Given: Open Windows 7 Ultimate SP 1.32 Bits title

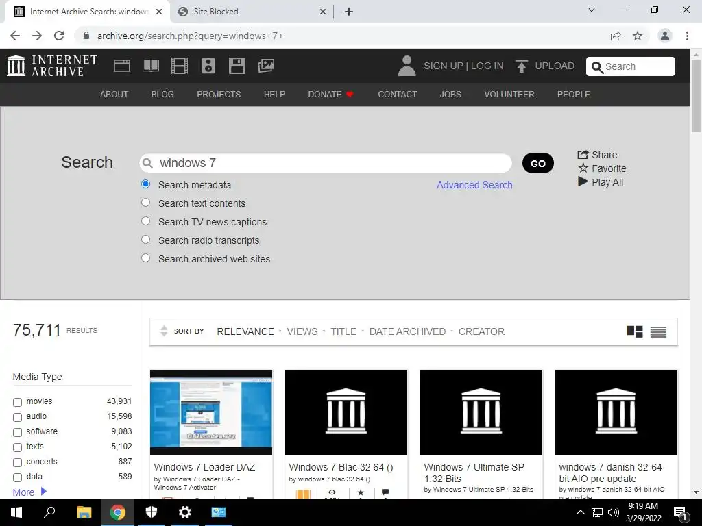Looking at the screenshot, I should [x=474, y=473].
